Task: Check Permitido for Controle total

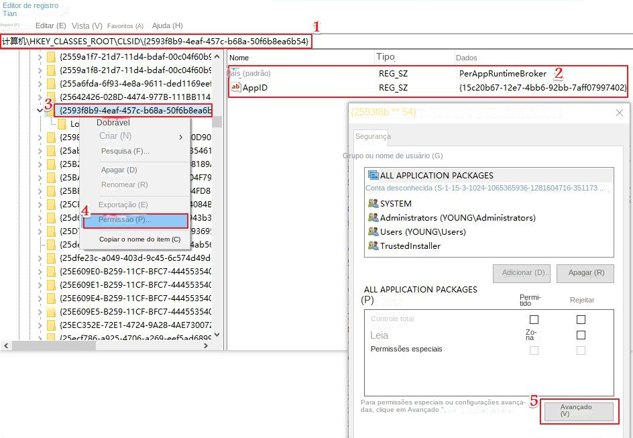Action: pos(534,320)
